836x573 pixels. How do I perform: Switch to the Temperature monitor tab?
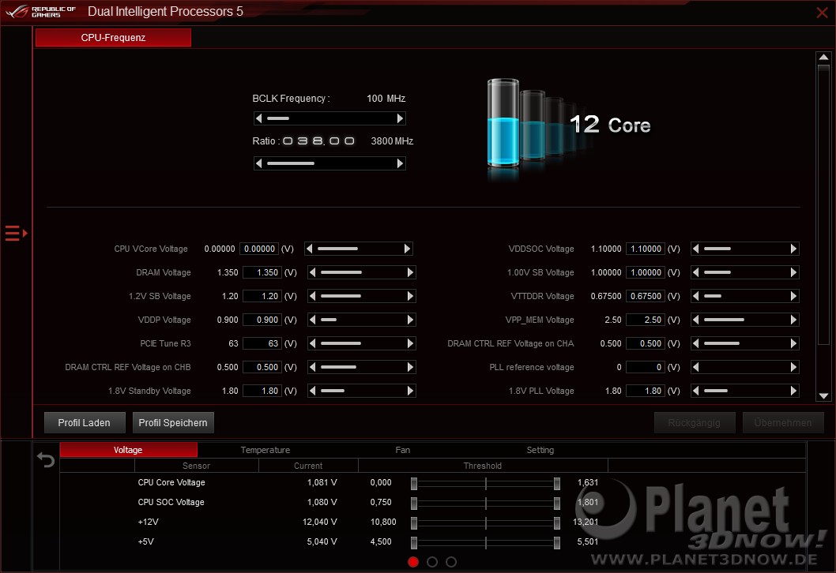point(265,450)
